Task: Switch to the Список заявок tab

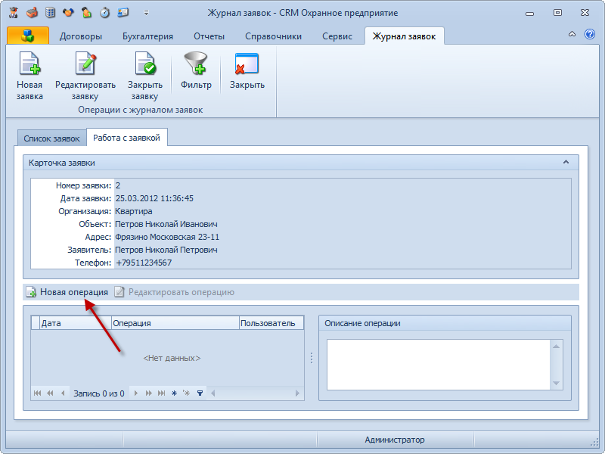Action: [51, 138]
